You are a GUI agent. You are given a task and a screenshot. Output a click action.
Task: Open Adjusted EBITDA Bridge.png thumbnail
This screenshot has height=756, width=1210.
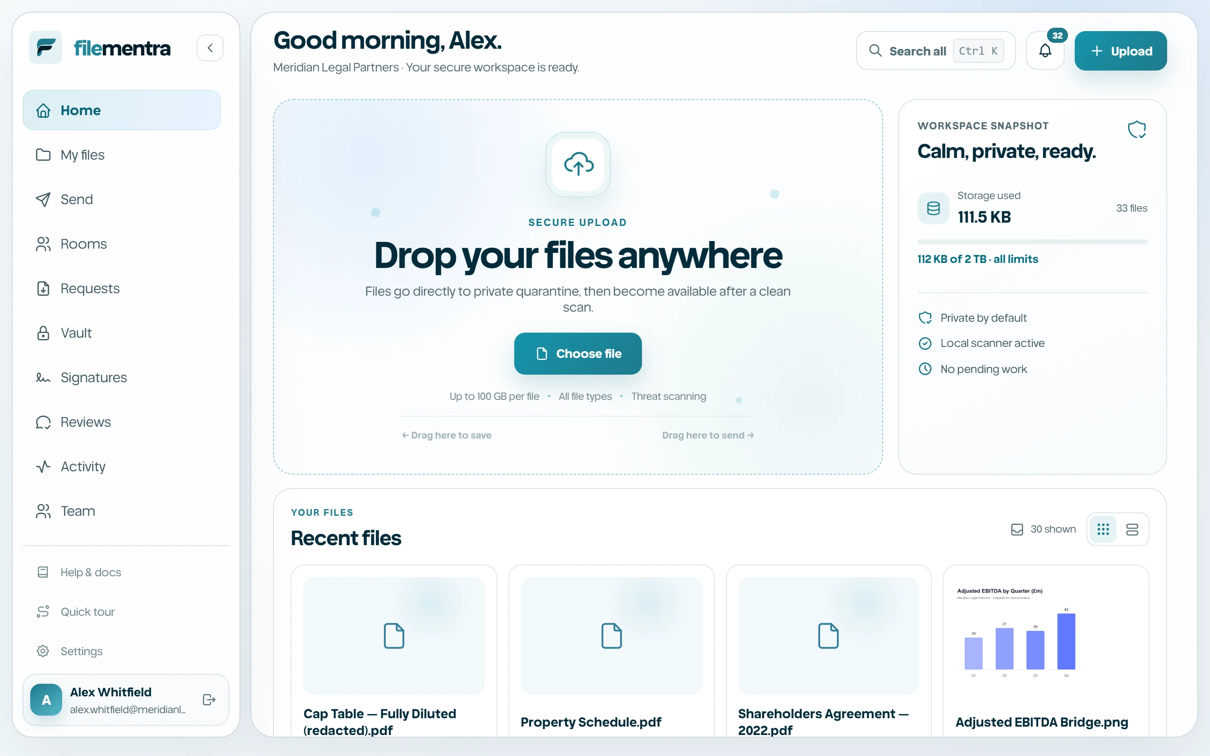[x=1045, y=635]
